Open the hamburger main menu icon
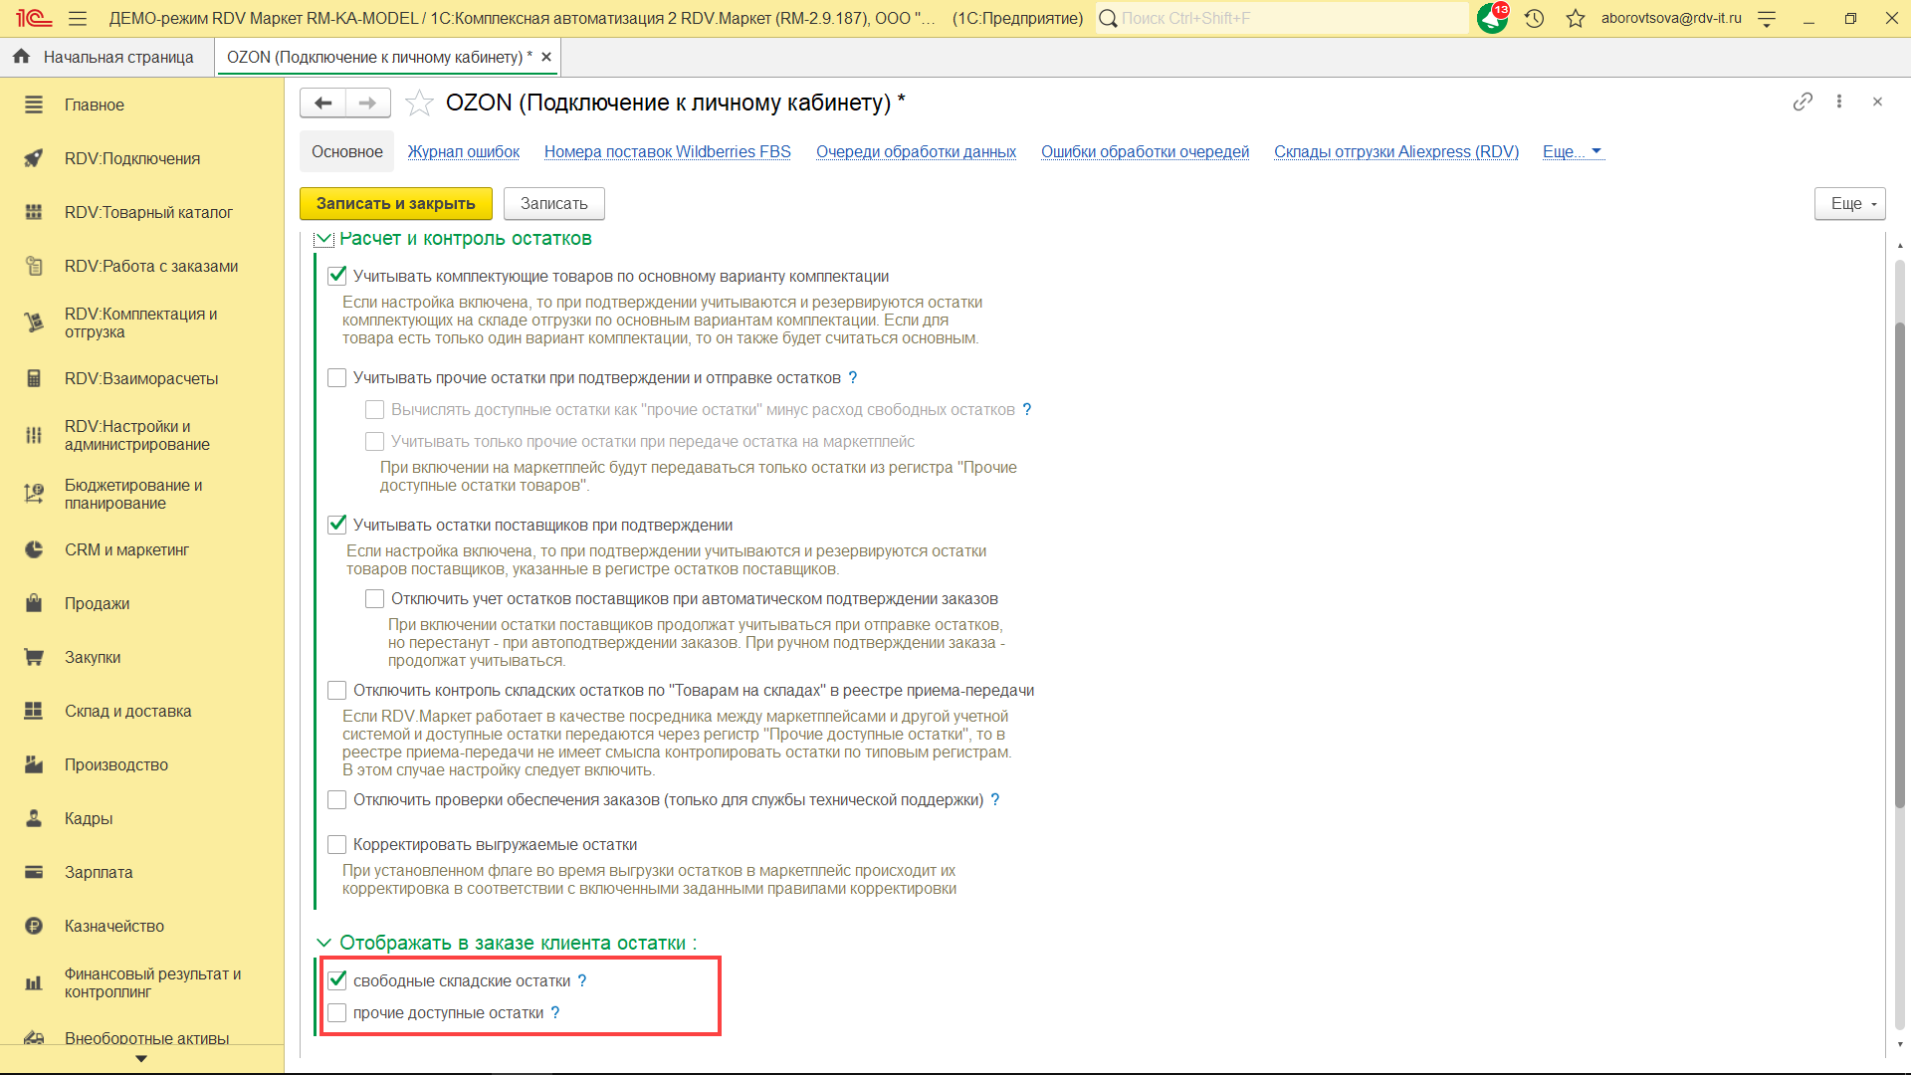 (78, 18)
